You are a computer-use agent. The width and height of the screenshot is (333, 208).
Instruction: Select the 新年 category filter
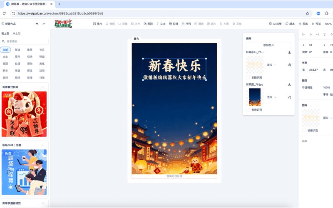[x=5, y=71]
